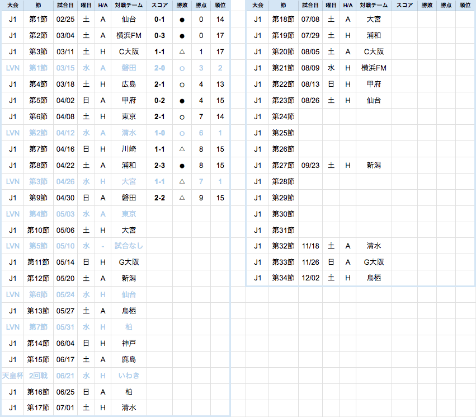Click the win circle in LVN 磐田 03/15 row
Screen dimensions: 476x417
tap(182, 69)
